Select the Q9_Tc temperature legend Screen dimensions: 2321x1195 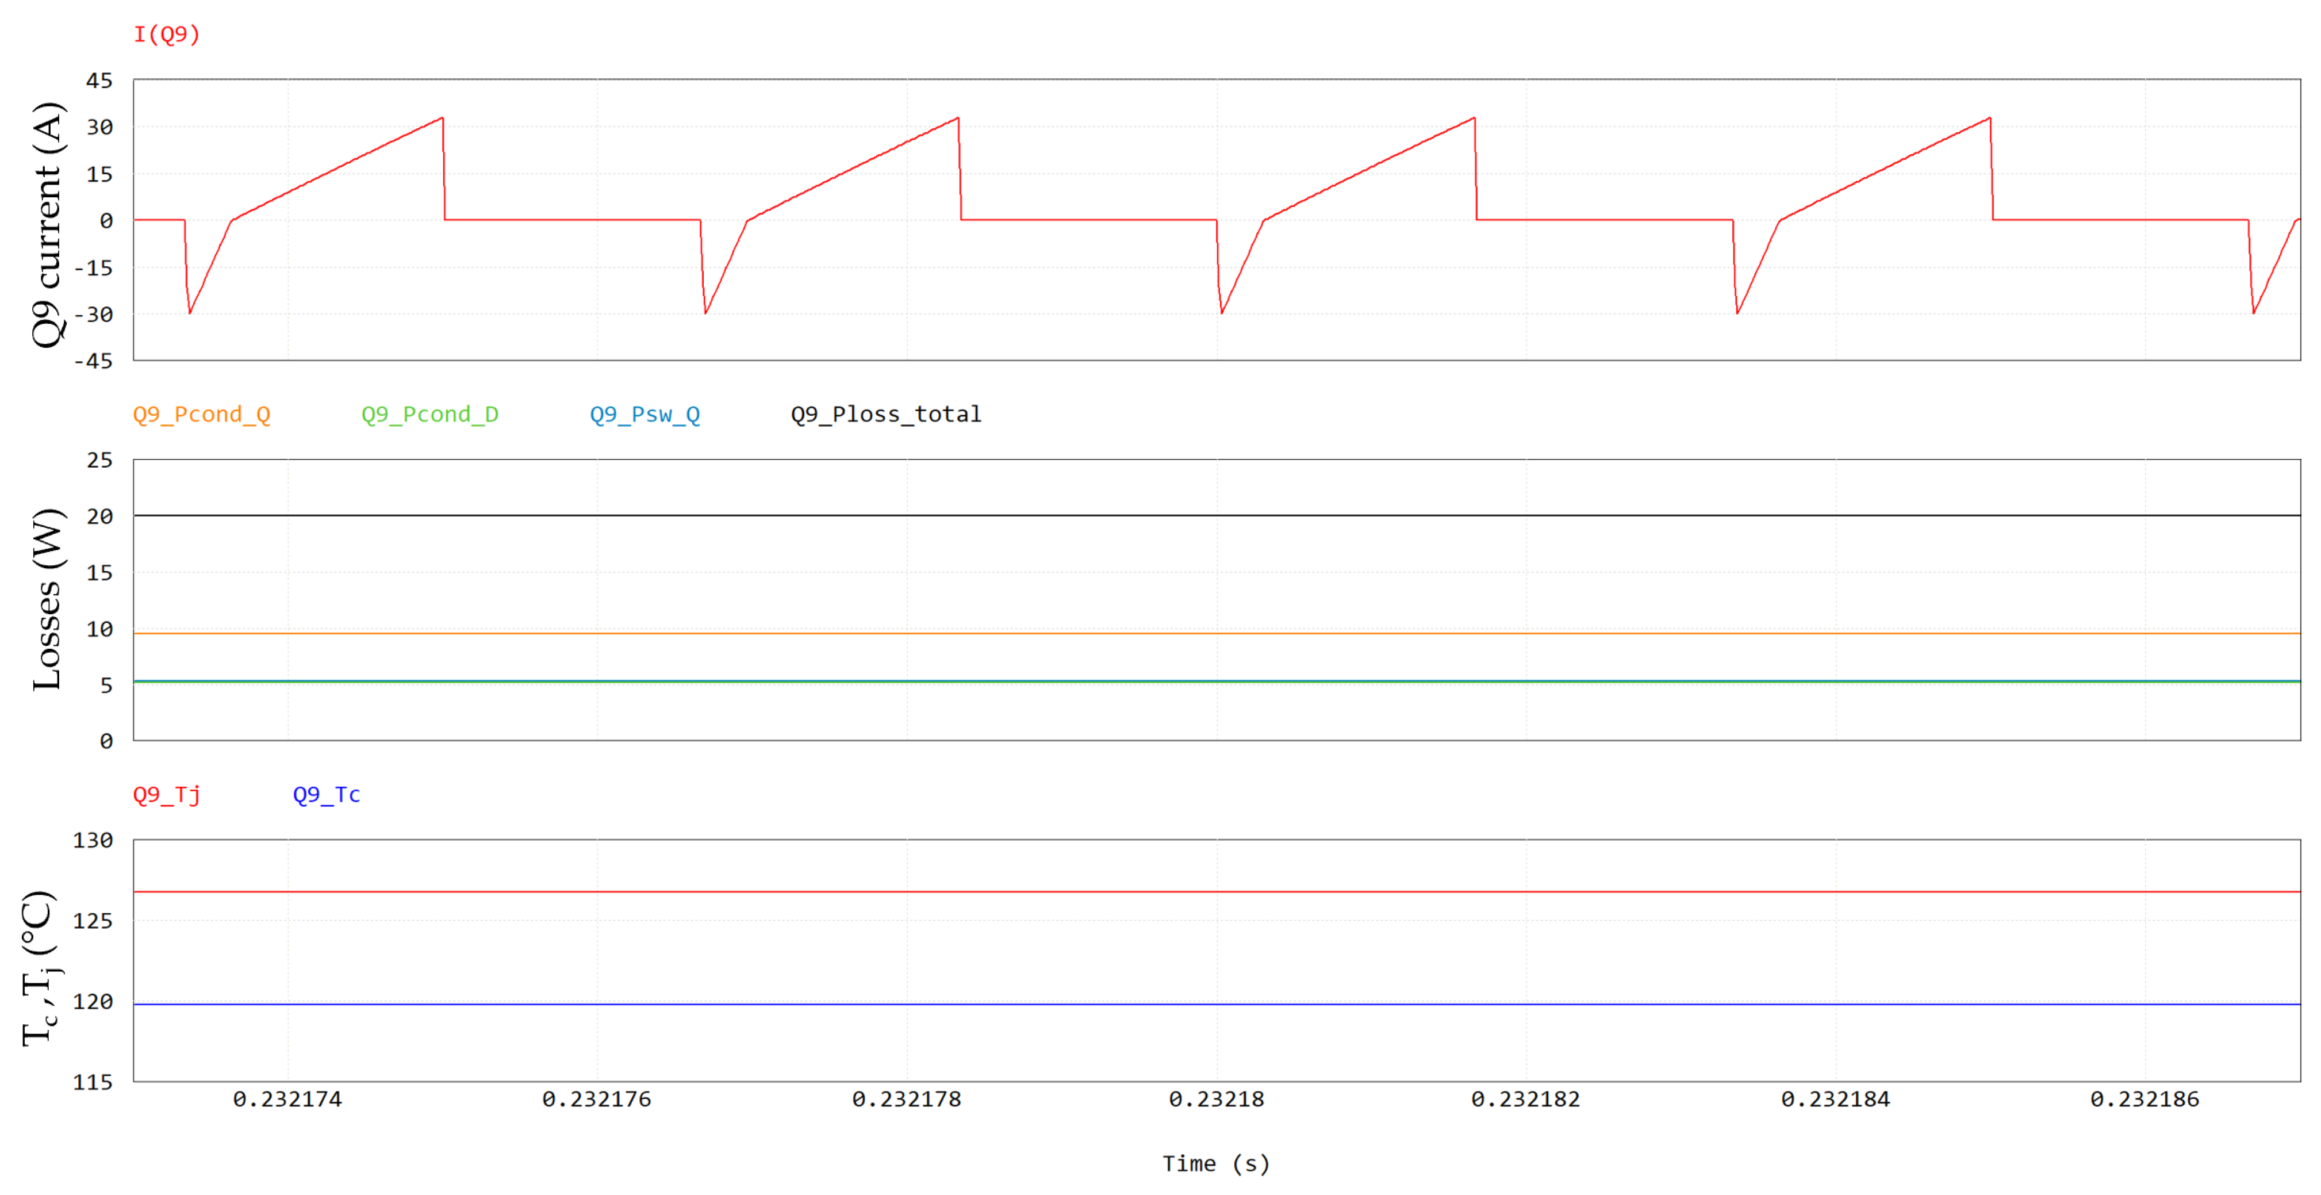pyautogui.click(x=326, y=795)
